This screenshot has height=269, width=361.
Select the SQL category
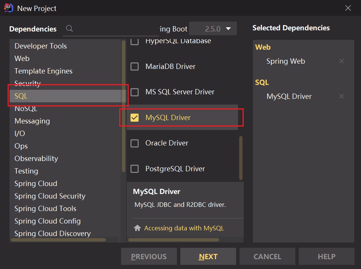(x=65, y=96)
